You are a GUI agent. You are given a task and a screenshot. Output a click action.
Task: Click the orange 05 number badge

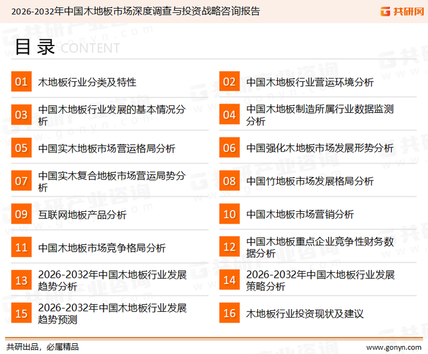tap(21, 148)
